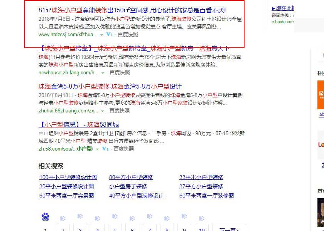The width and height of the screenshot is (324, 231).
Task: Select the paw icon above page 10
Action: (202, 218)
